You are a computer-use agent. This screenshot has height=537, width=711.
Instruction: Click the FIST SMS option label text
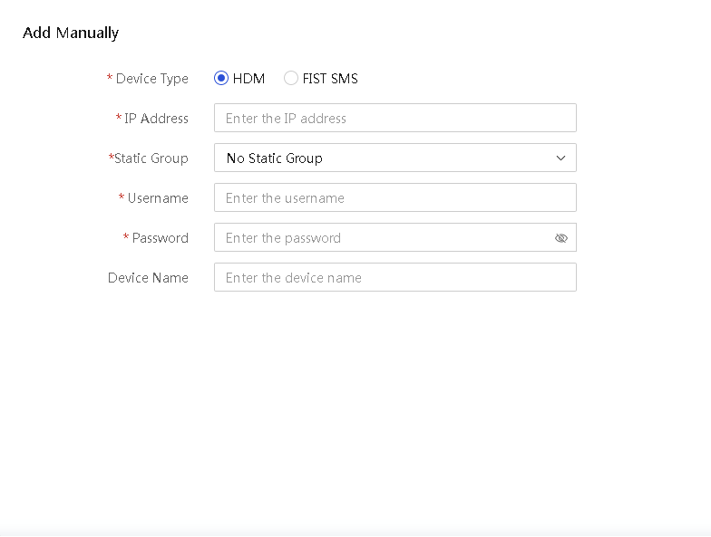pyautogui.click(x=330, y=78)
